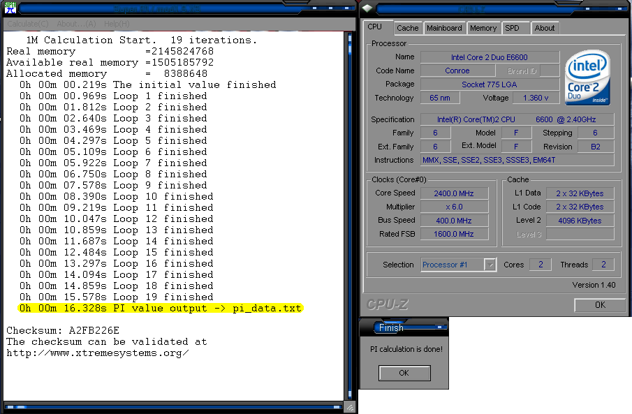Switch to the Cache tab in CPU-Z
Image resolution: width=632 pixels, height=414 pixels.
point(408,28)
